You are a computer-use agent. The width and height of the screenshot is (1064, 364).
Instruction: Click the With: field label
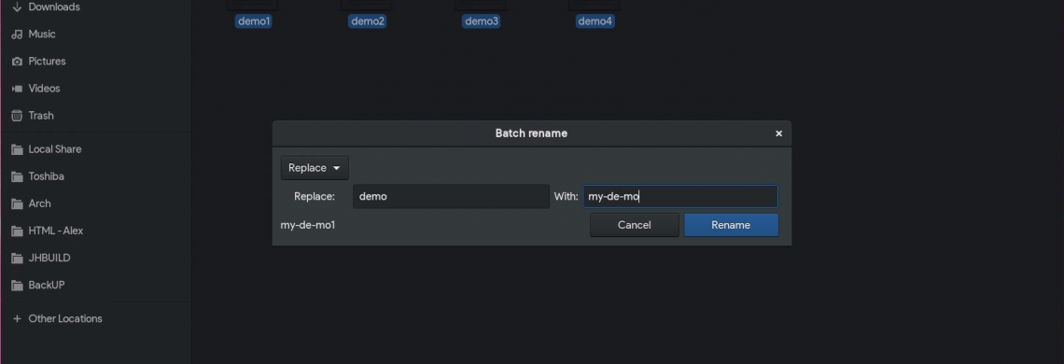tap(566, 196)
